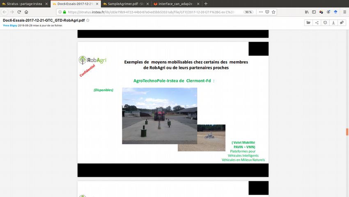This screenshot has width=349, height=197.
Task: Bookmark this page with the star
Action: [x=274, y=12]
